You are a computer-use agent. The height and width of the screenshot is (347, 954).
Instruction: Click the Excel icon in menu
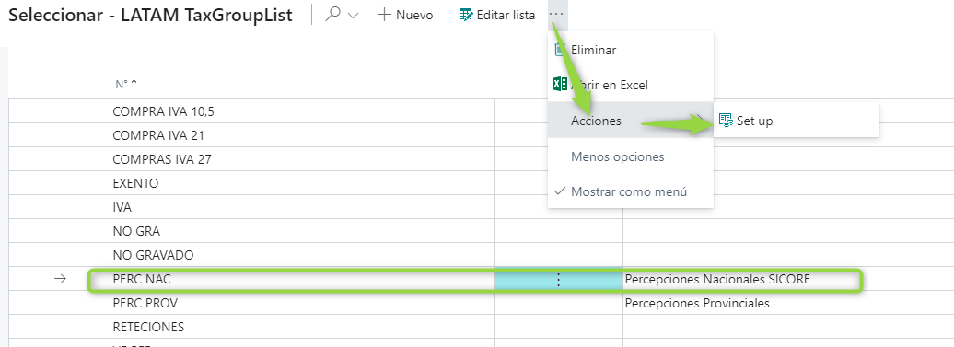pos(560,85)
